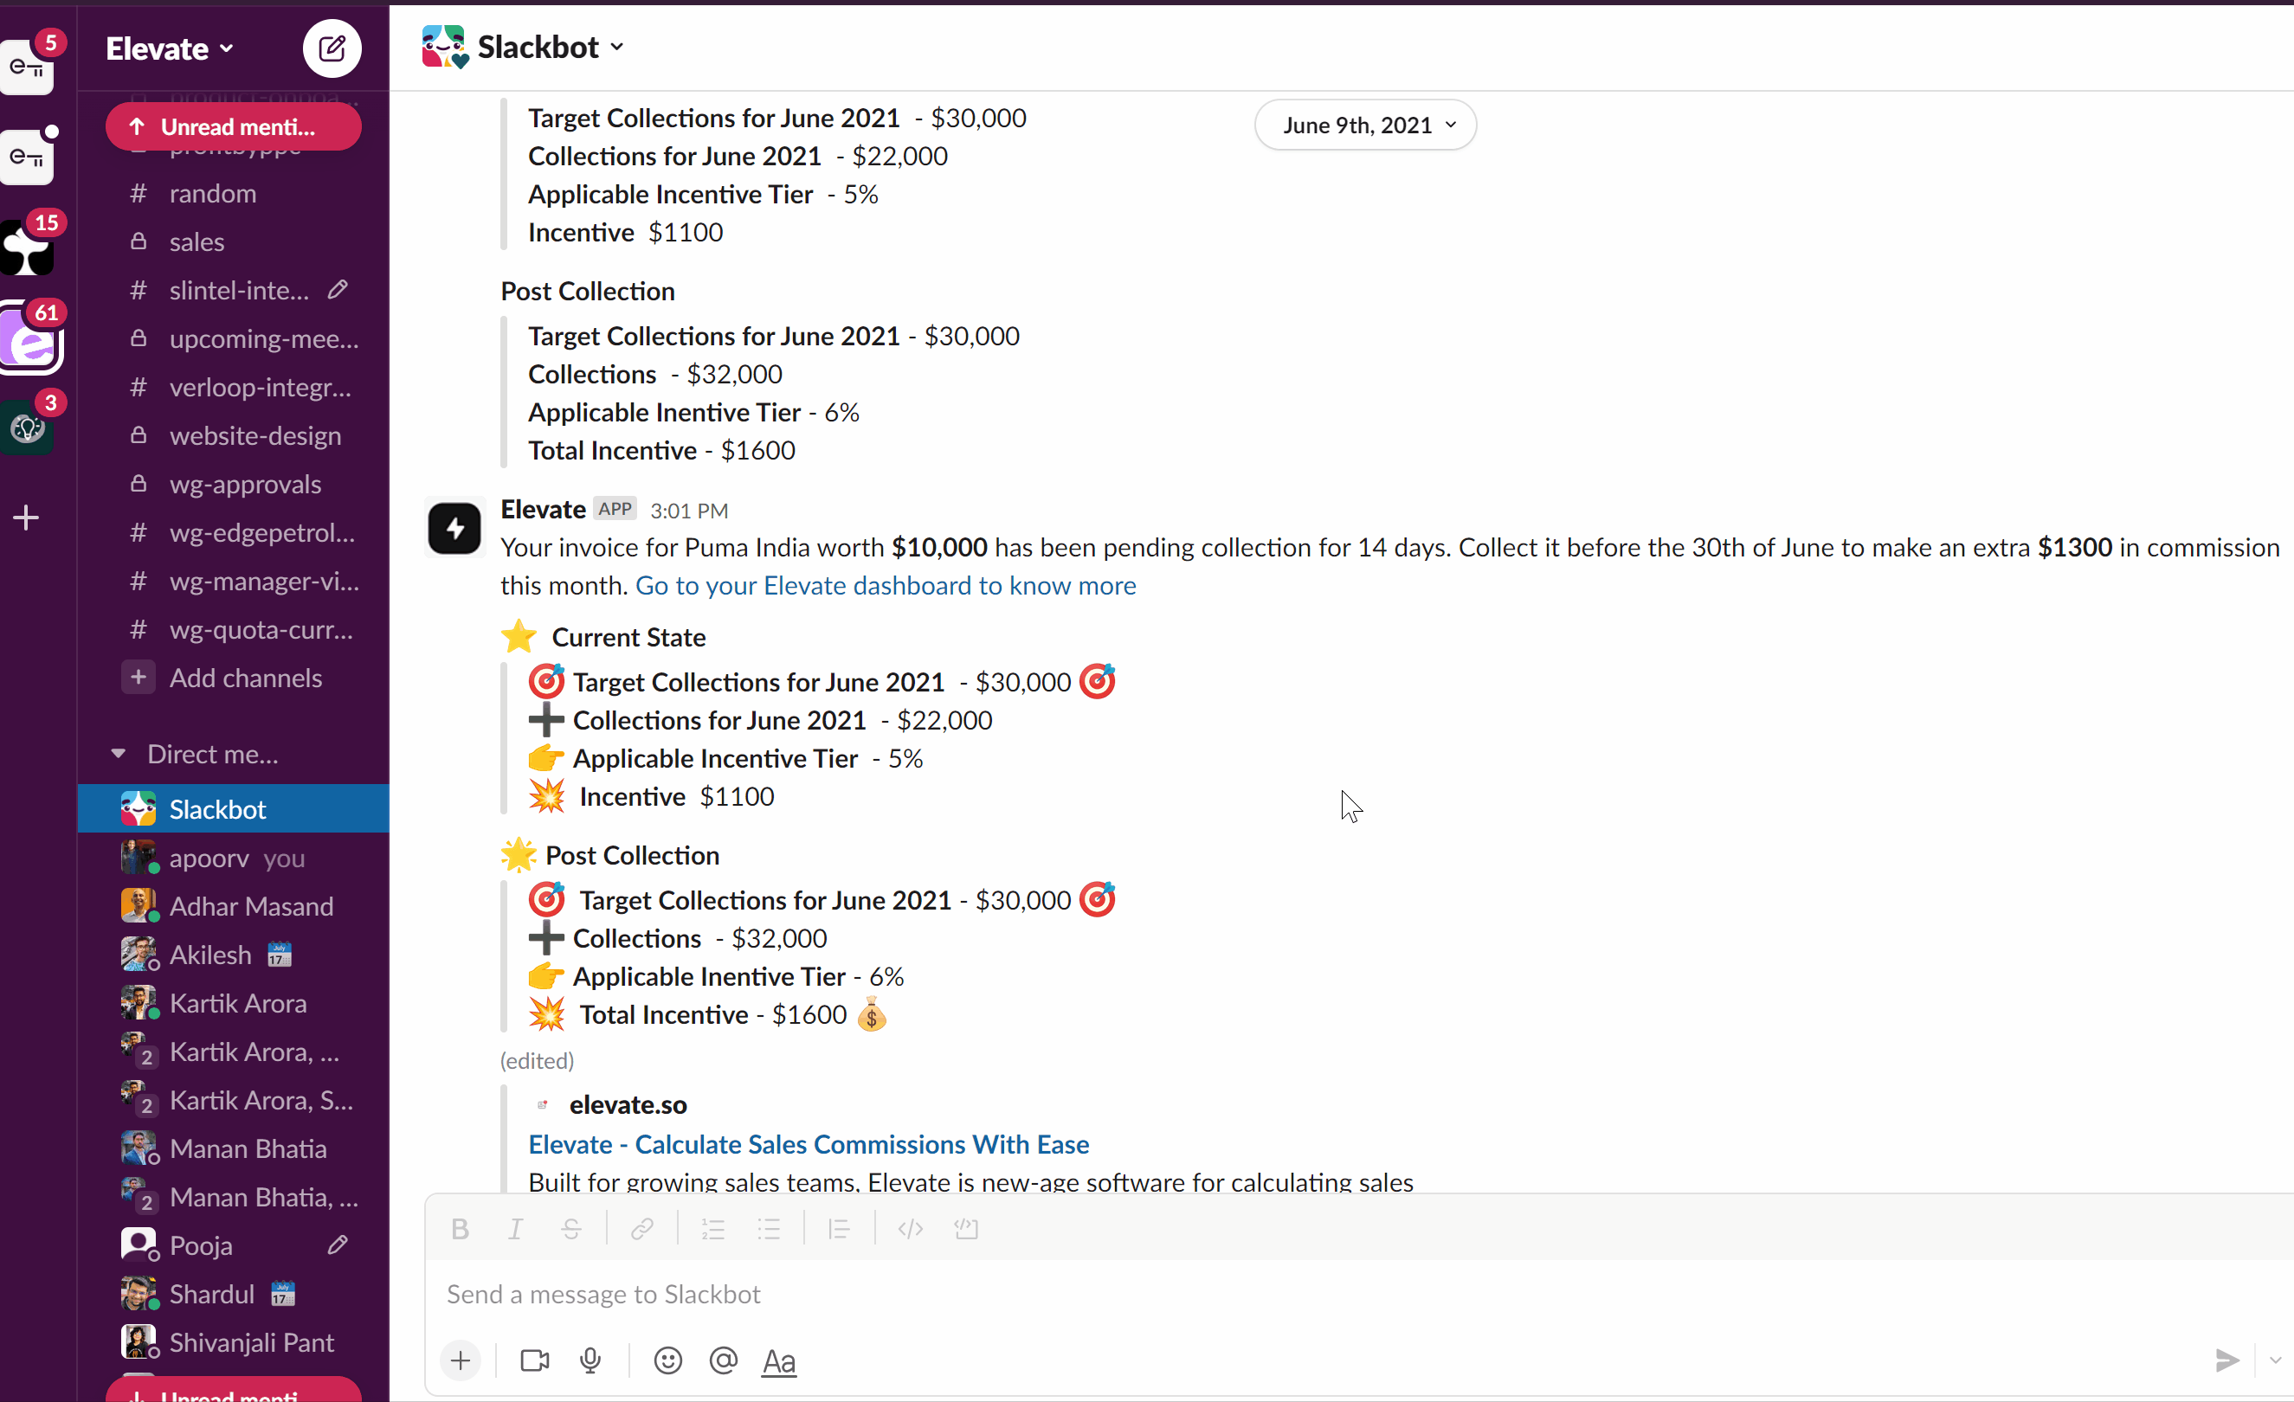Viewport: 2294px width, 1402px height.
Task: Open the Elevate workspace menu
Action: pos(171,48)
